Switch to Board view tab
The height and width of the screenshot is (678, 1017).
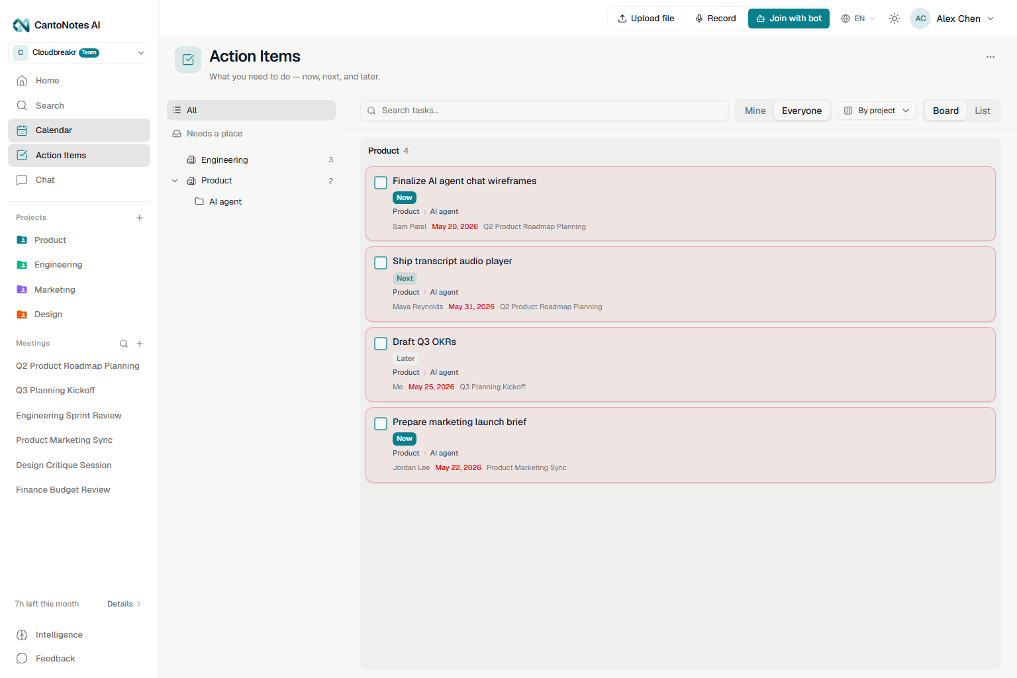pos(945,111)
